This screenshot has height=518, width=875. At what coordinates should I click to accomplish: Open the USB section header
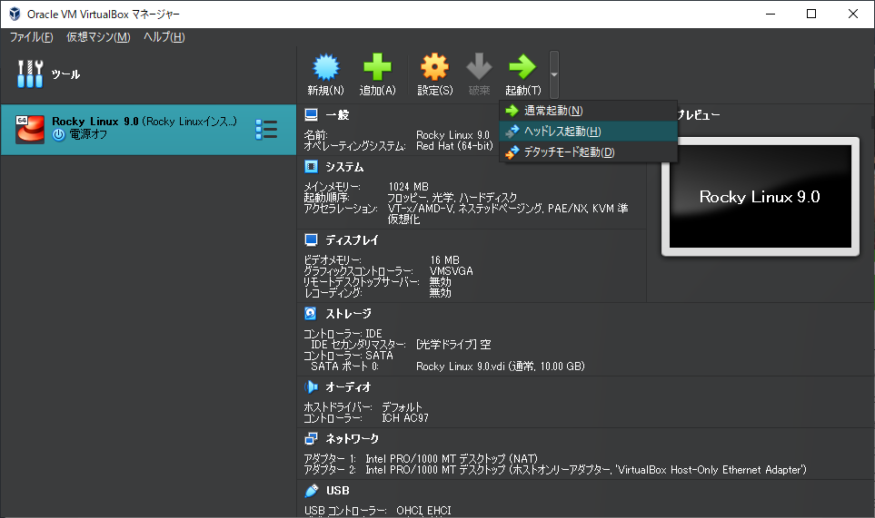338,491
